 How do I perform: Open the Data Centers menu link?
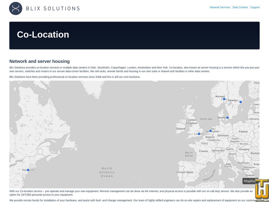(240, 7)
